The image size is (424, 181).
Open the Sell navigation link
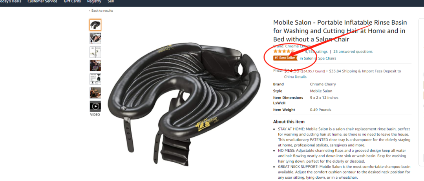click(111, 1)
